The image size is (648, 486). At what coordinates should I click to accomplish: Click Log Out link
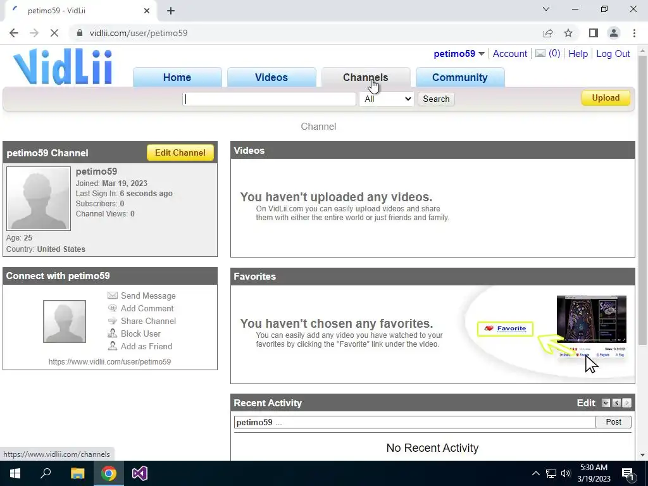(613, 54)
